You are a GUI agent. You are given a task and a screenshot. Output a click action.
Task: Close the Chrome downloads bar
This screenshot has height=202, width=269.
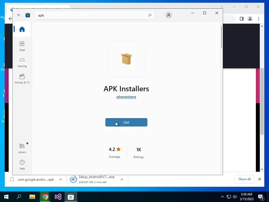[259, 179]
